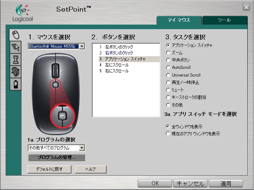Switch to the マイ マウス tab
Viewport: 254px width, 190px height.
click(x=179, y=20)
